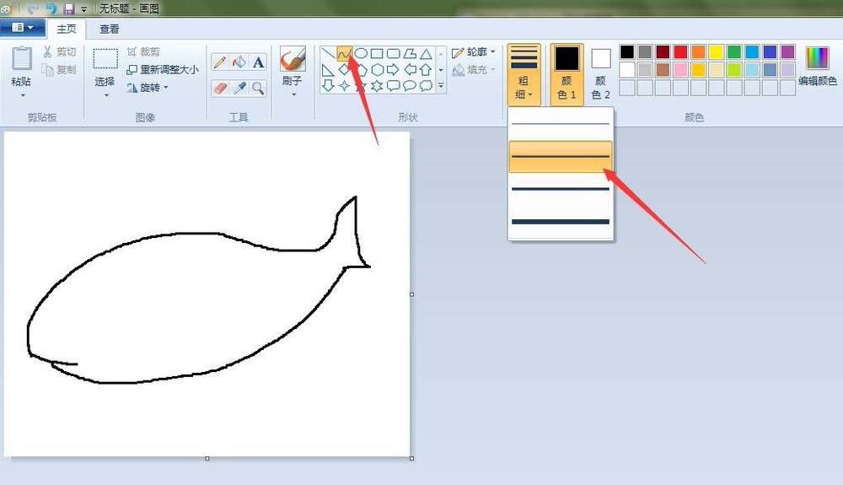The height and width of the screenshot is (485, 843).
Task: Expand the shapes gallery with More arrow
Action: (x=441, y=85)
